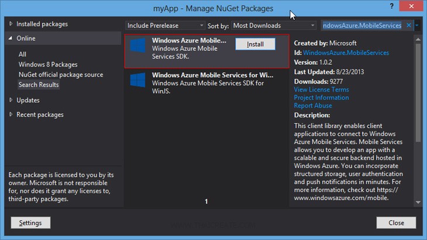This screenshot has width=427, height=240.
Task: Select NuGet official package source
Action: pos(61,75)
